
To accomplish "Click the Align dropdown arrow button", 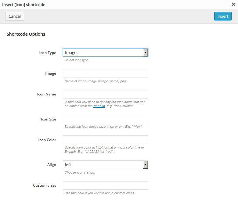I will coord(146,165).
